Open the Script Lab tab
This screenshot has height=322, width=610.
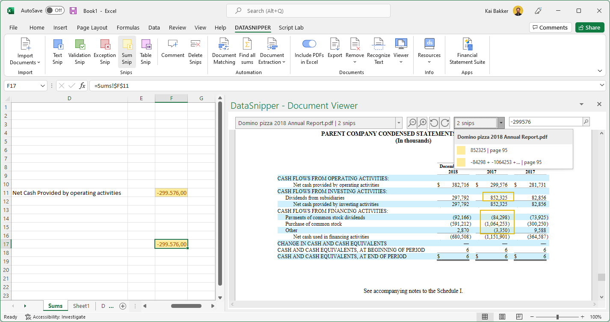pos(291,27)
